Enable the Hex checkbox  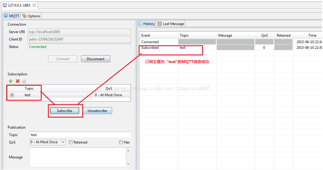121,142
